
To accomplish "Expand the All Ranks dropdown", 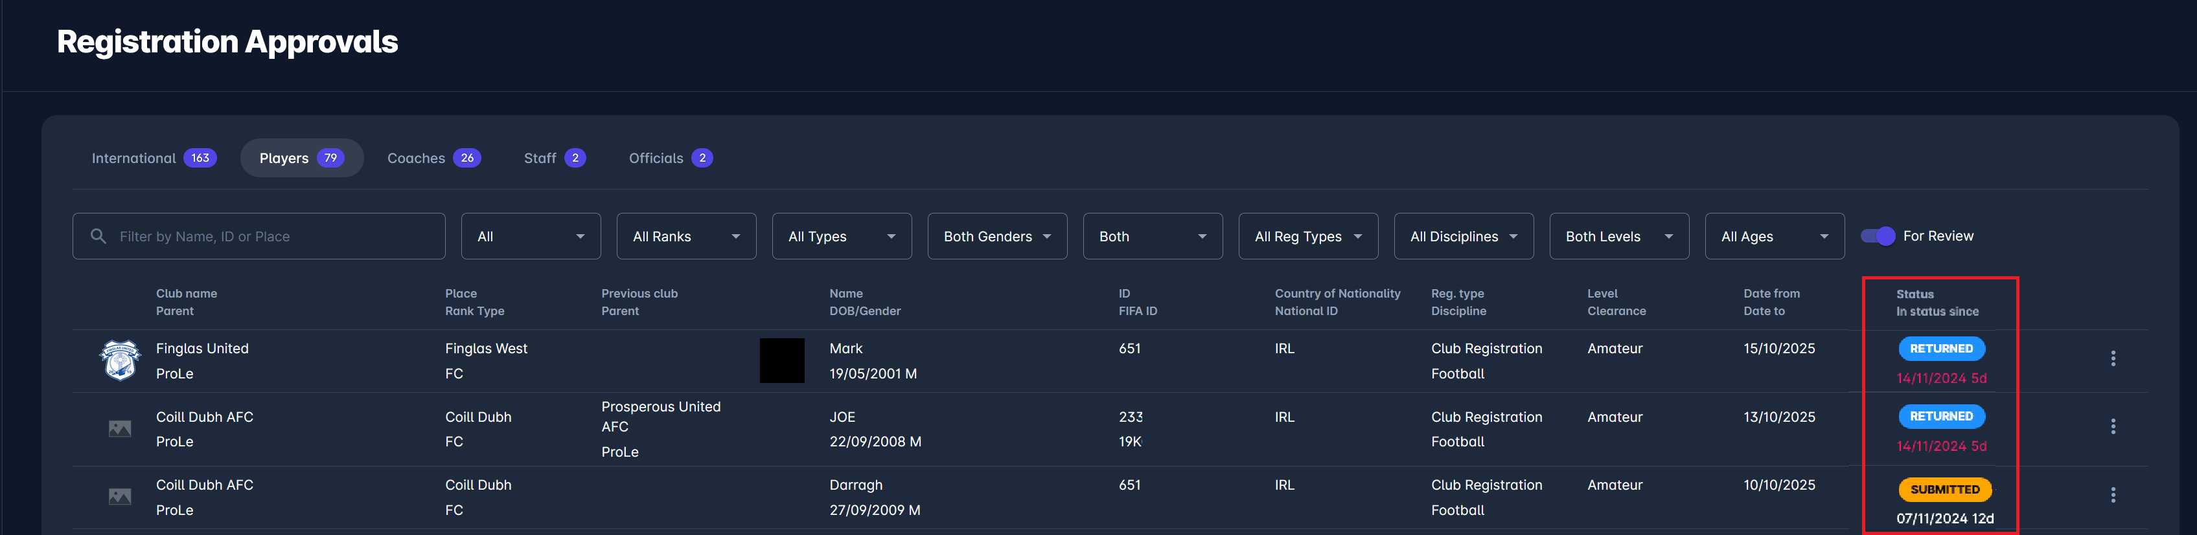I will (x=685, y=236).
